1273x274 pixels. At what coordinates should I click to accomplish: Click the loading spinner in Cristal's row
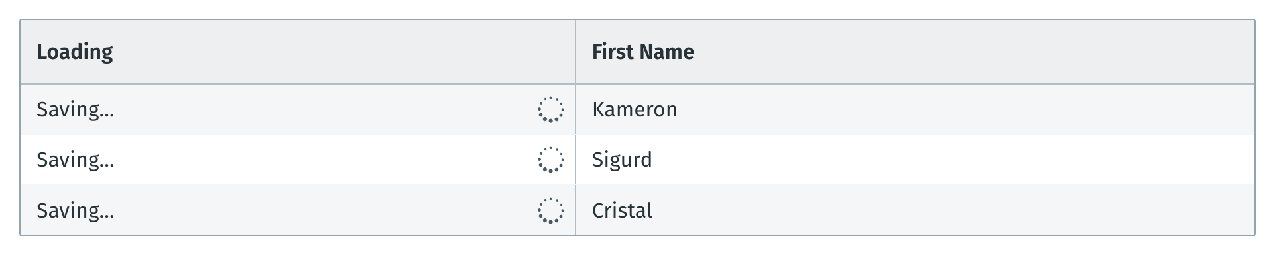tap(550, 211)
